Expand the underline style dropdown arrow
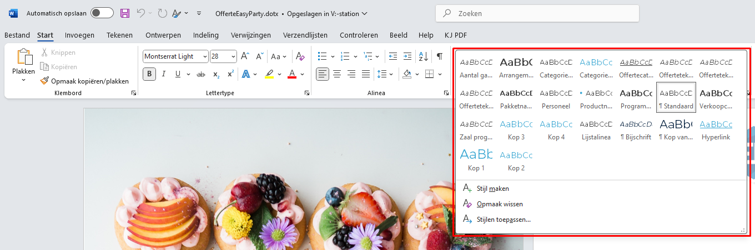Viewport: 755px width, 250px height. coord(188,74)
